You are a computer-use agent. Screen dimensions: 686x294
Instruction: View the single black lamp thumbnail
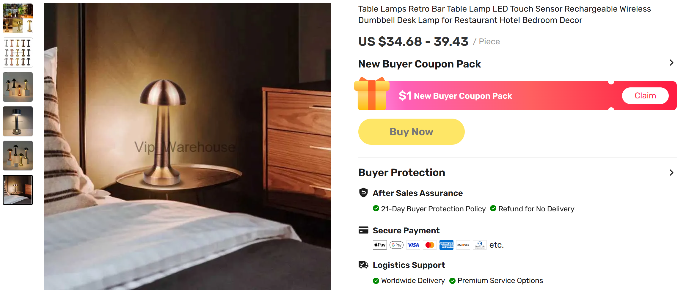pyautogui.click(x=18, y=121)
